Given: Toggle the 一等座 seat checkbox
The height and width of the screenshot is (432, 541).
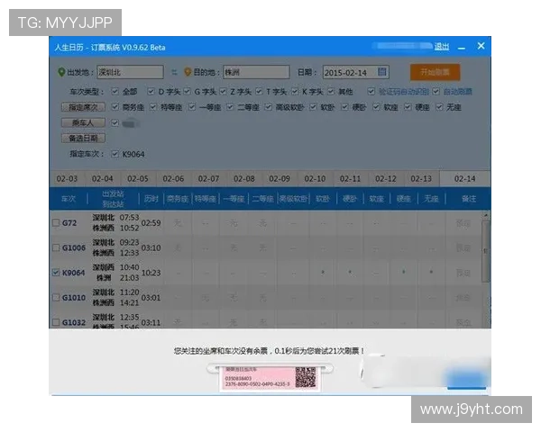Looking at the screenshot, I should (192, 107).
